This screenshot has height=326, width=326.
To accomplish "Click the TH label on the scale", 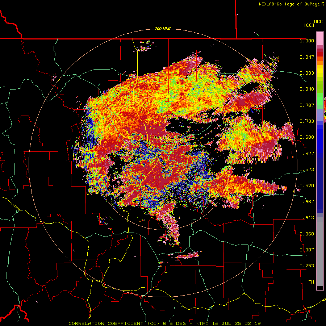I will (x=311, y=282).
